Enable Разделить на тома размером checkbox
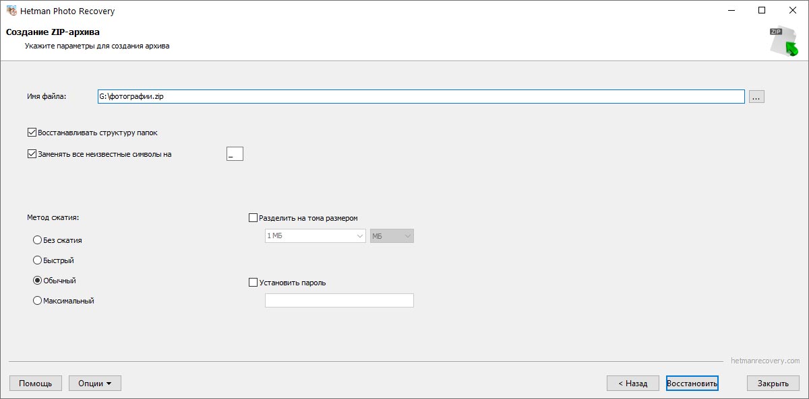 pyautogui.click(x=253, y=218)
